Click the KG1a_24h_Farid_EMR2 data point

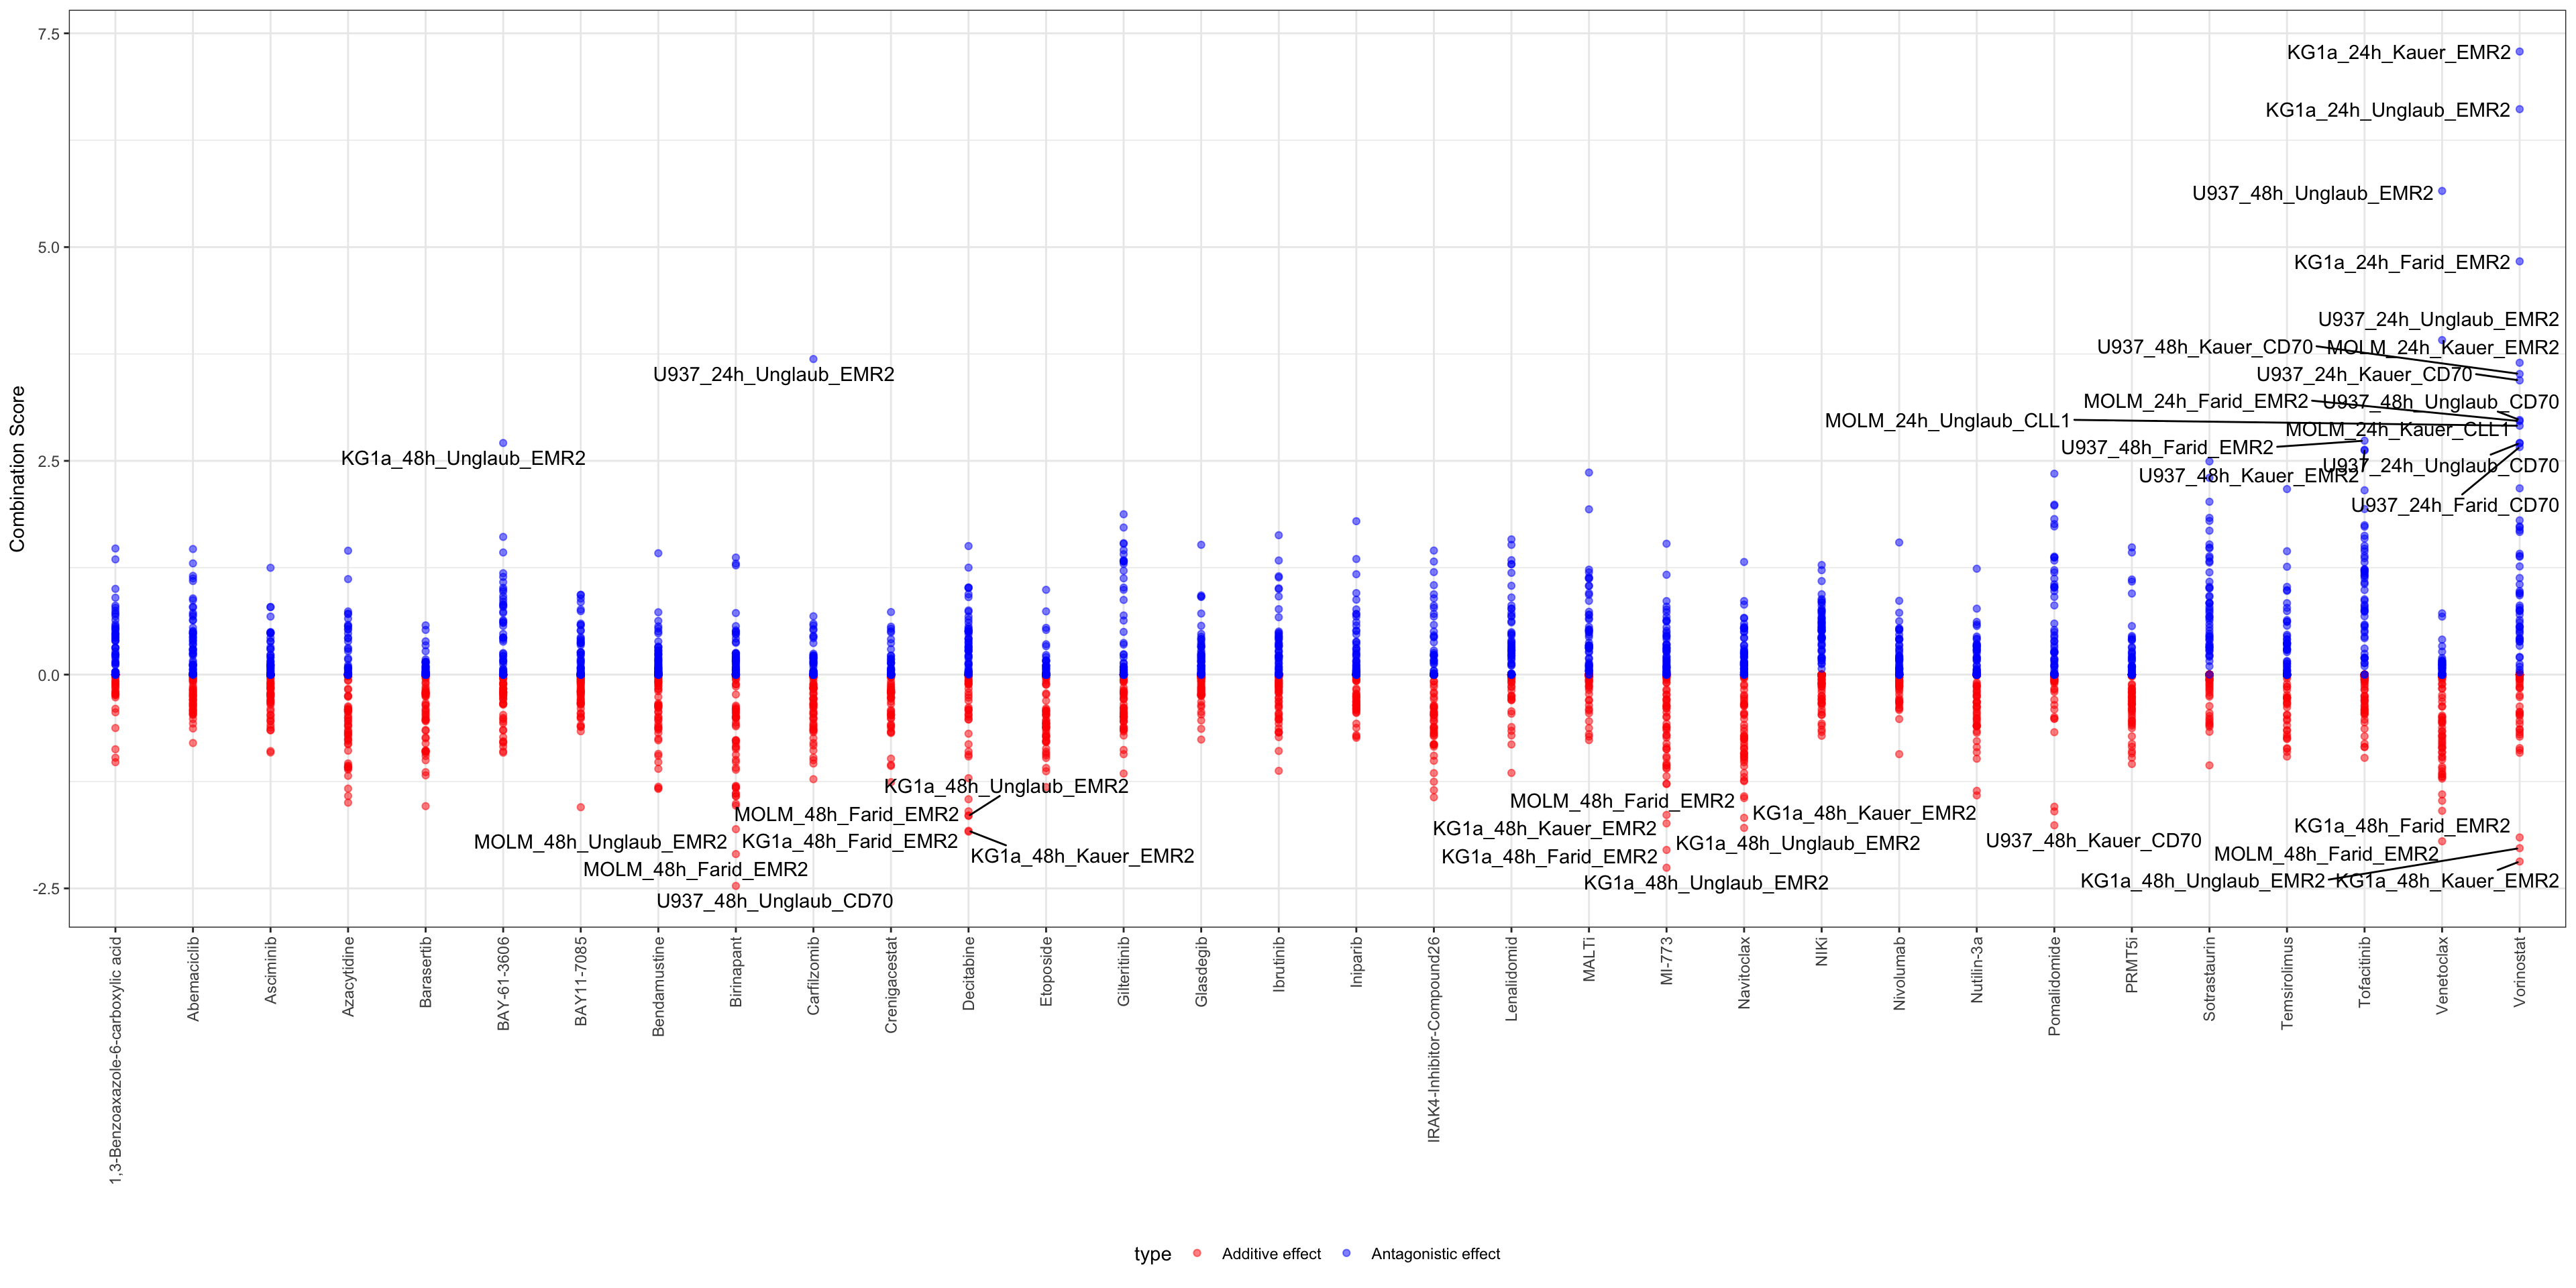coord(2519,262)
